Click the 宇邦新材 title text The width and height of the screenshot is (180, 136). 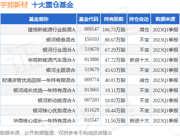(x=14, y=5)
